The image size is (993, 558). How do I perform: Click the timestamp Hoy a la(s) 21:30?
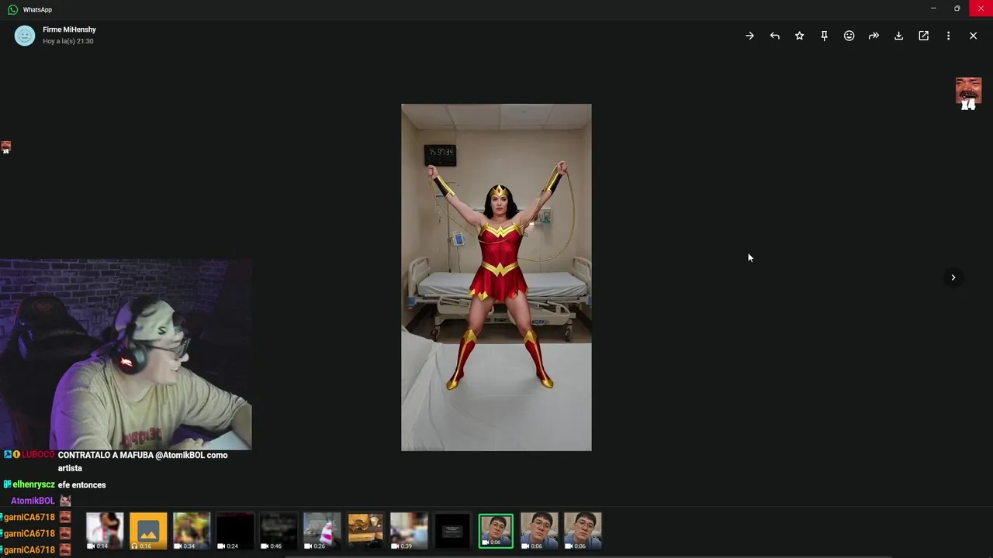click(x=68, y=41)
